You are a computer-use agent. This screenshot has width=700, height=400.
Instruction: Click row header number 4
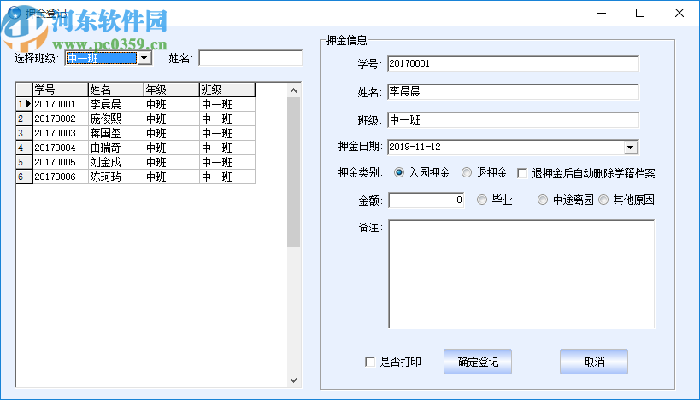click(24, 148)
